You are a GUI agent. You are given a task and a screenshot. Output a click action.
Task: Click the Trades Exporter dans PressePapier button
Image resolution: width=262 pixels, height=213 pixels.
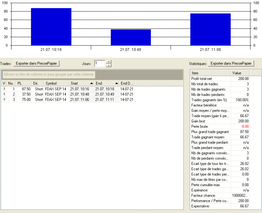click(36, 63)
